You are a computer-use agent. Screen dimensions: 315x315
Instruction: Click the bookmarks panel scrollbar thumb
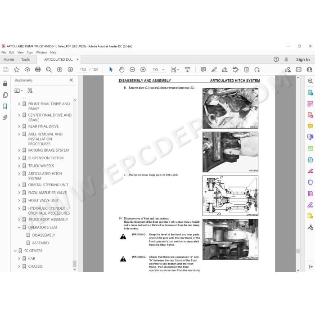point(75,264)
